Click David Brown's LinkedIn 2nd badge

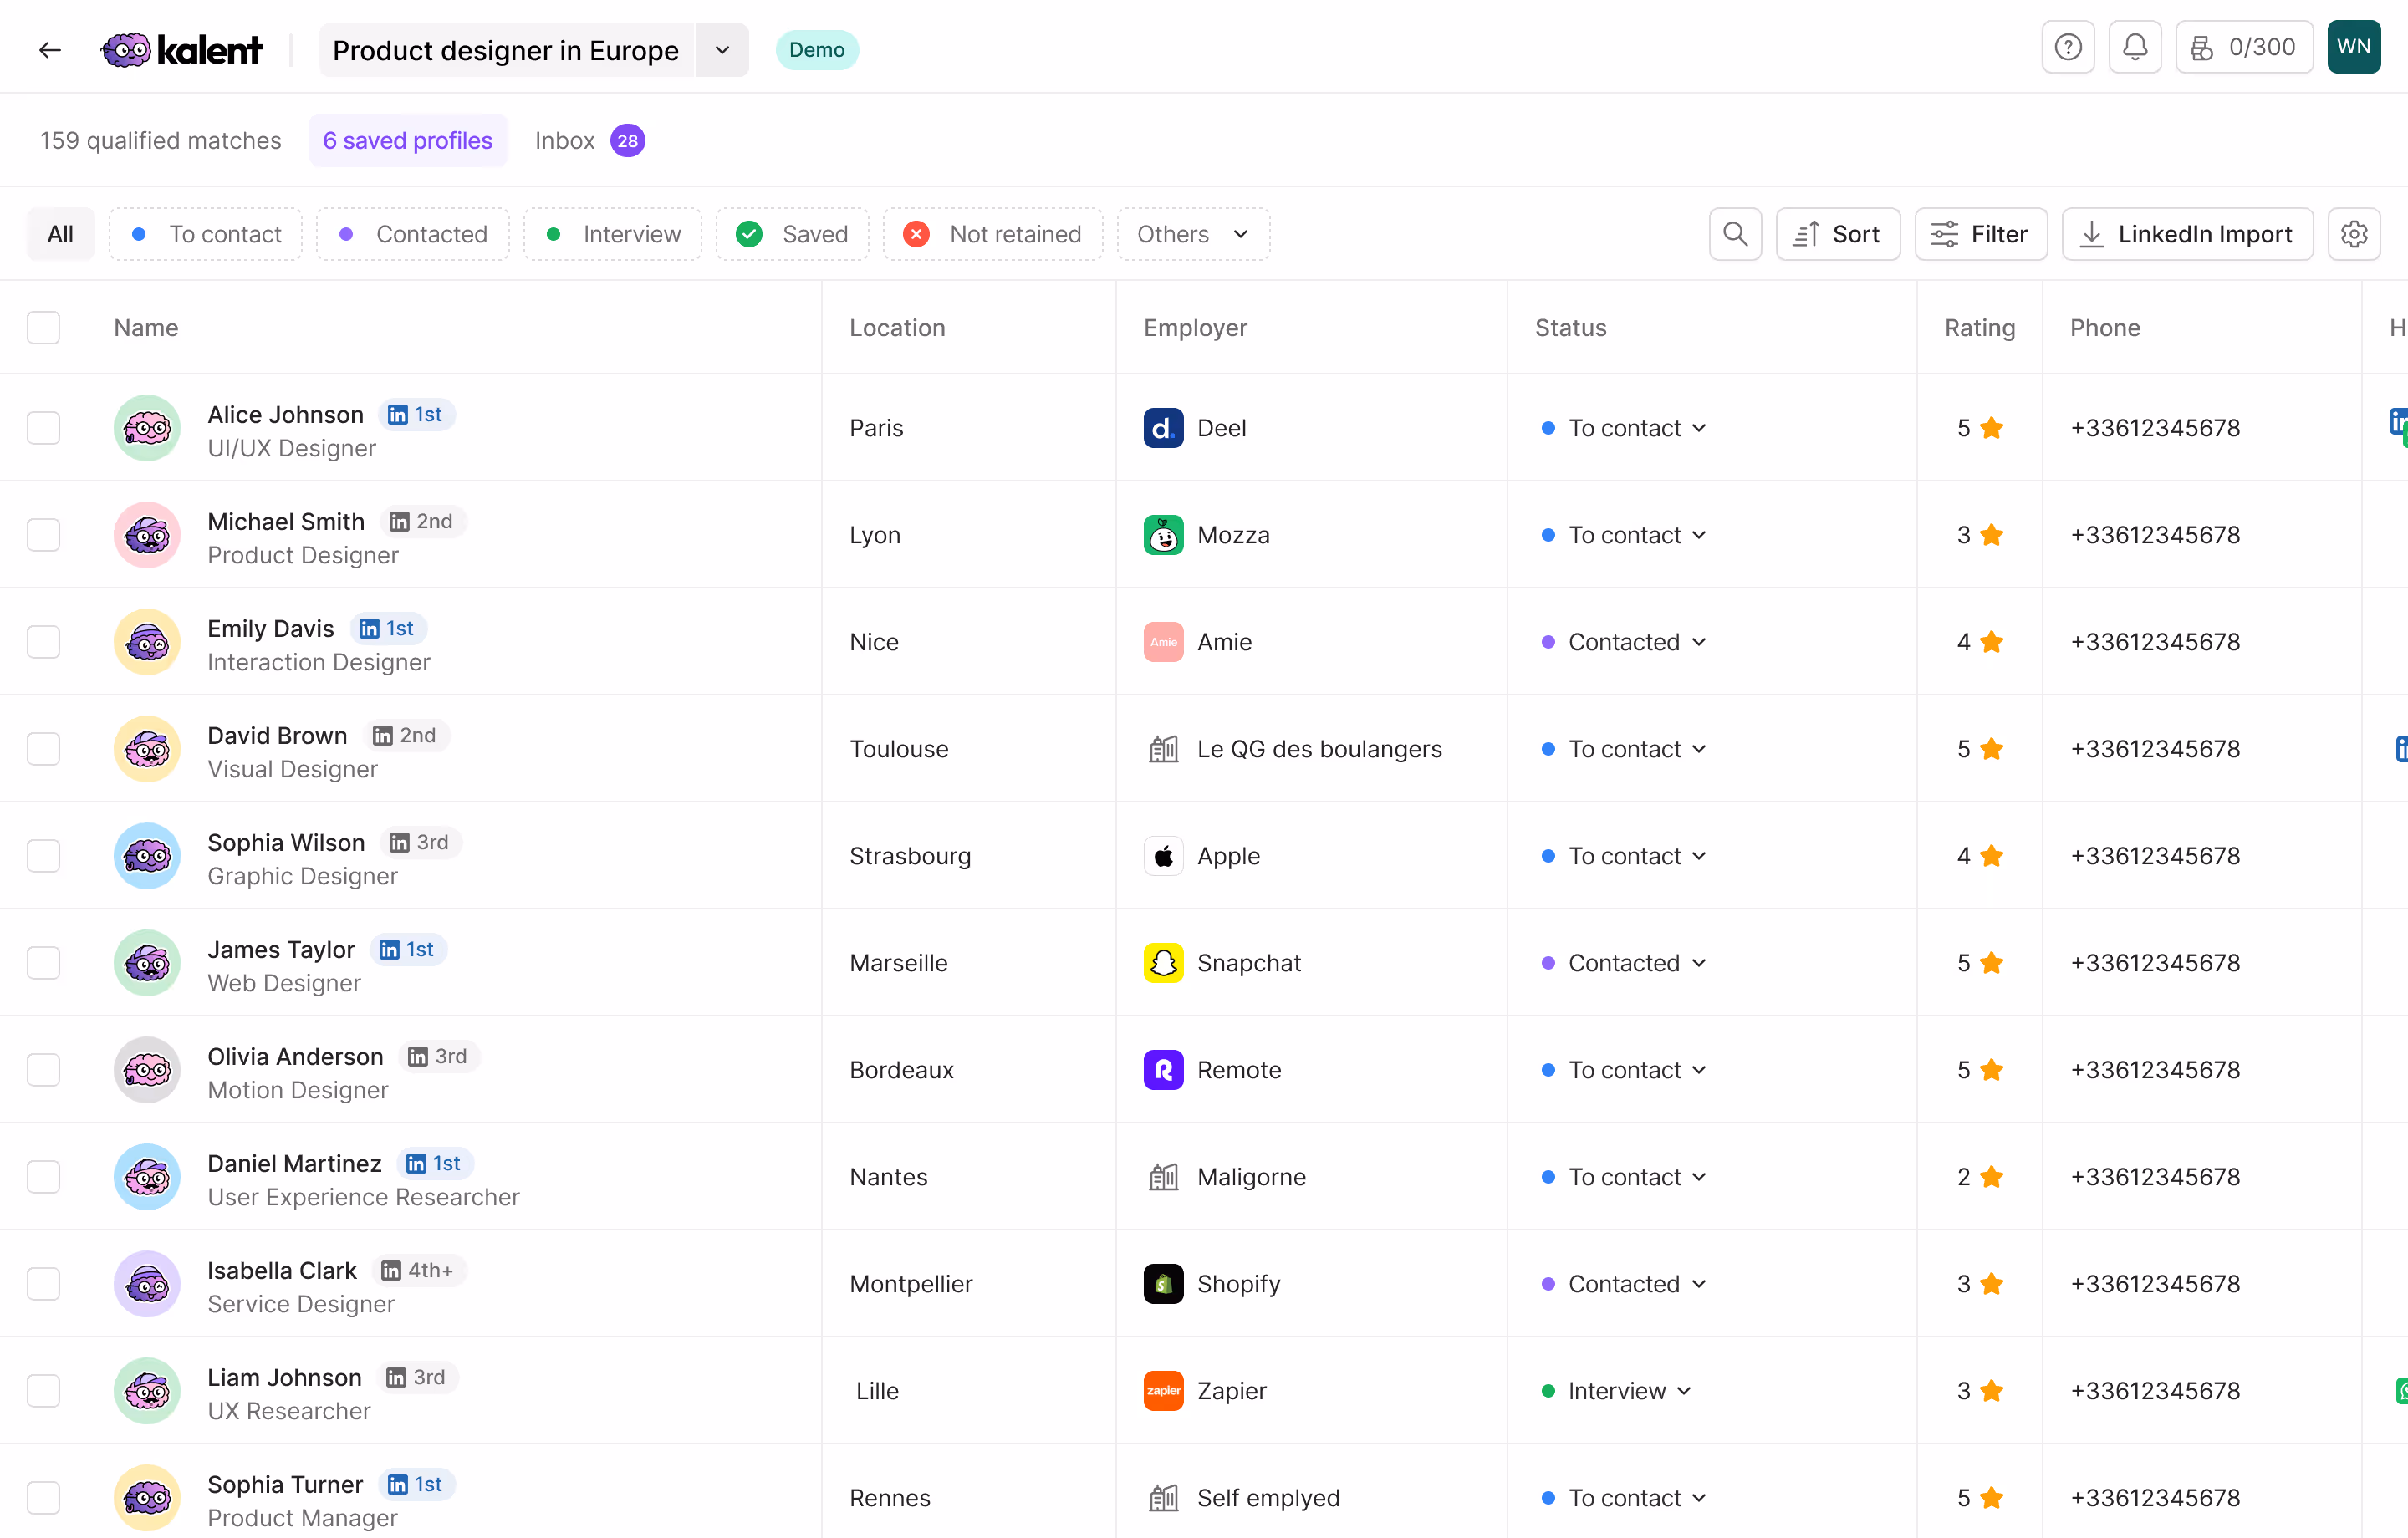click(406, 736)
